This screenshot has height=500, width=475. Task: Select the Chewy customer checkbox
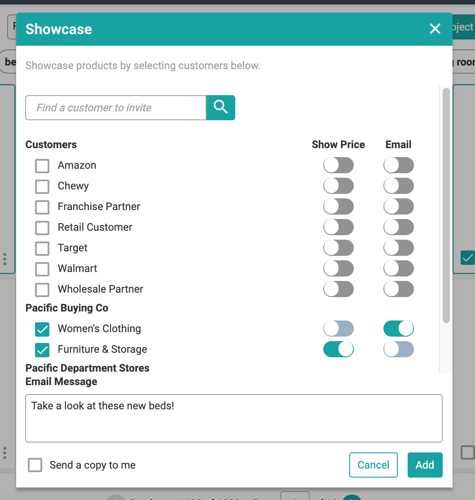coord(42,186)
